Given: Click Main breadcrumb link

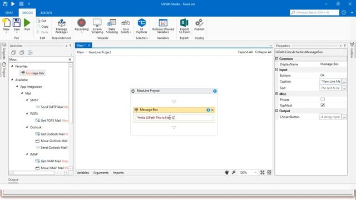Looking at the screenshot, I should point(80,52).
